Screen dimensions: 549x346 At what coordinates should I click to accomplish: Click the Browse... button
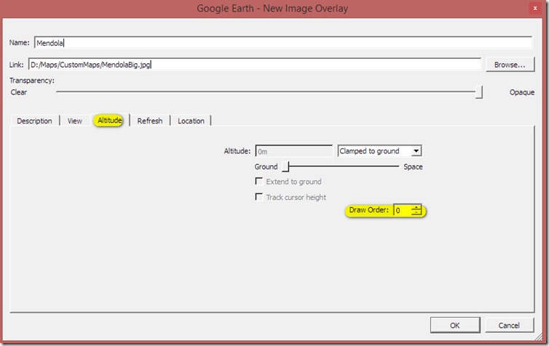[x=510, y=65]
